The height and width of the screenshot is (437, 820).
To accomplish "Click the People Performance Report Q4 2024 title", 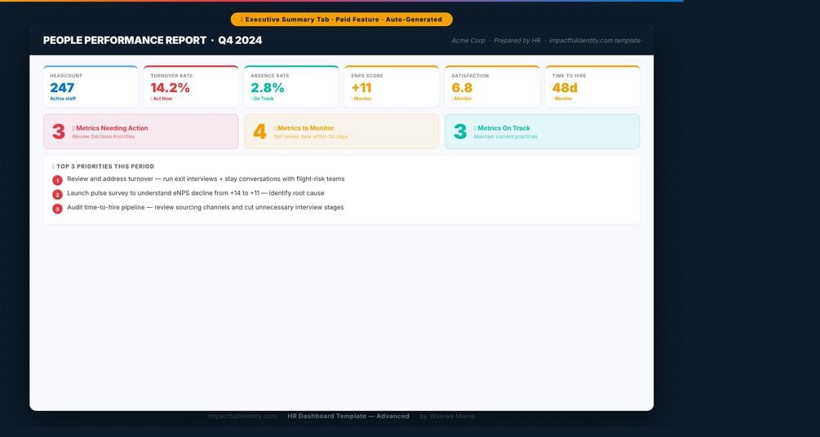I will [153, 40].
